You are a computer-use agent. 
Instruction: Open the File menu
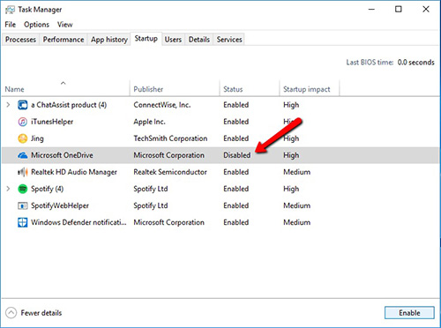[x=11, y=25]
